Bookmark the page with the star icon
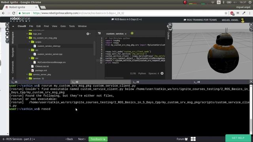Screen dimensions: 253x142 [x=226, y=13]
